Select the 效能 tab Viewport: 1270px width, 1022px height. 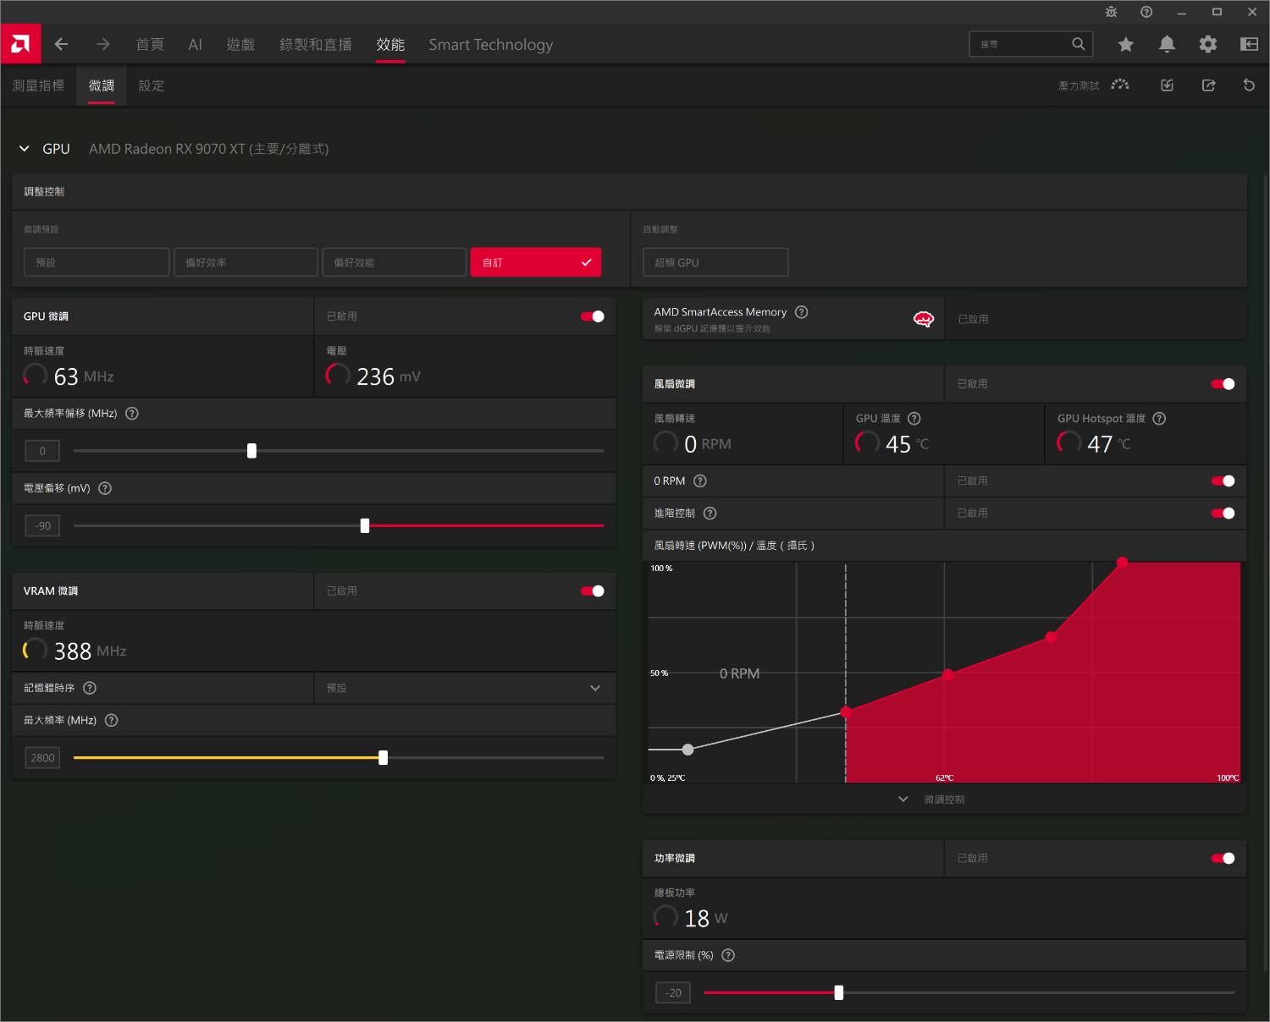[x=390, y=44]
